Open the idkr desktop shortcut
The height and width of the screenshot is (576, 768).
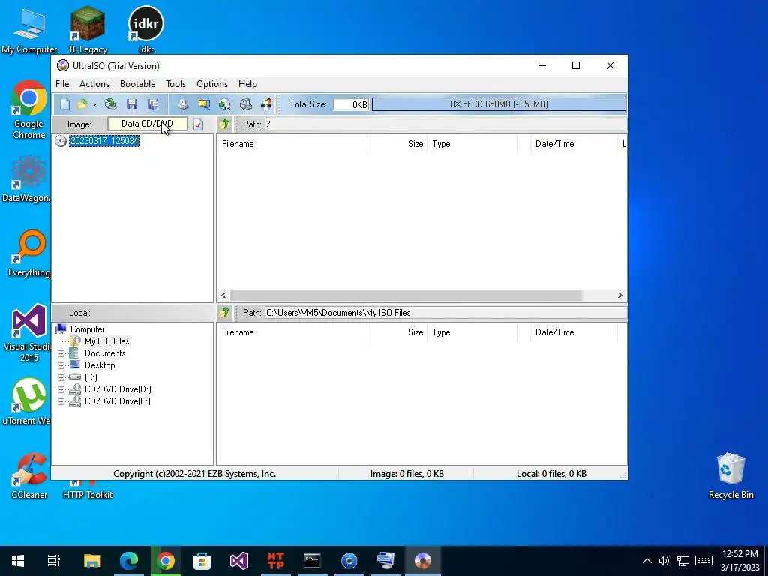click(146, 29)
